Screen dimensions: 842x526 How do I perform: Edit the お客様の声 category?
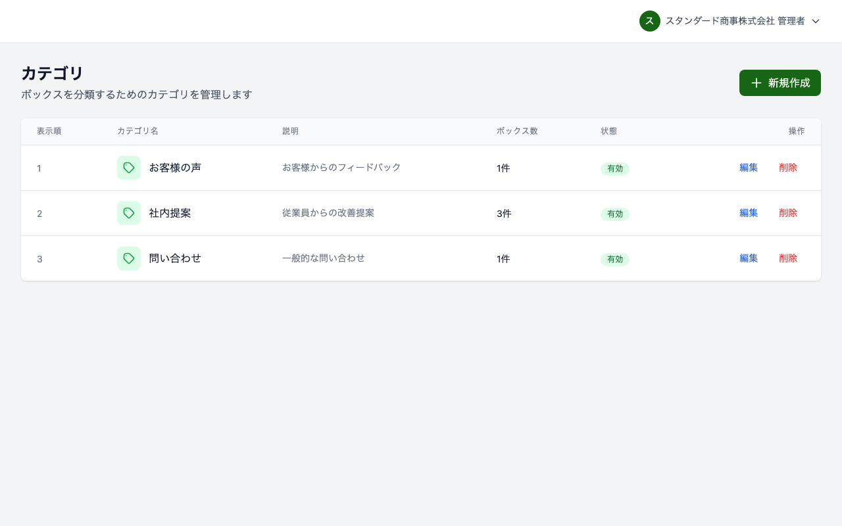(748, 168)
